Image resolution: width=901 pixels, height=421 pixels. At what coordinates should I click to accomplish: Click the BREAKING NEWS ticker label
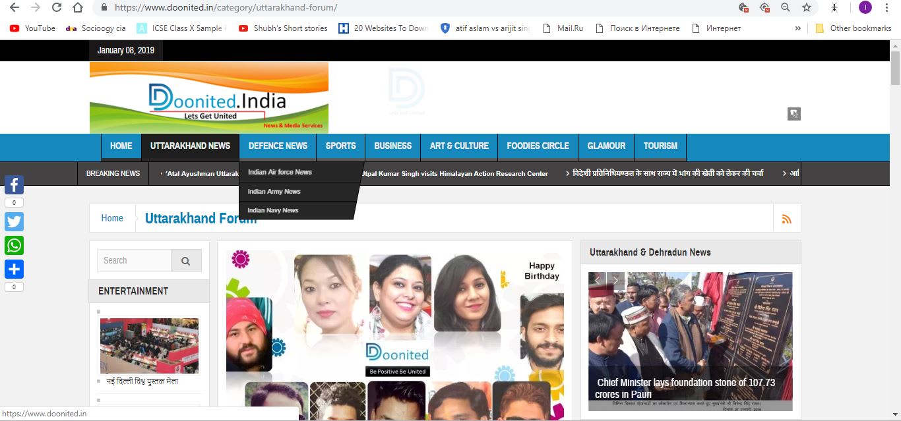(113, 174)
